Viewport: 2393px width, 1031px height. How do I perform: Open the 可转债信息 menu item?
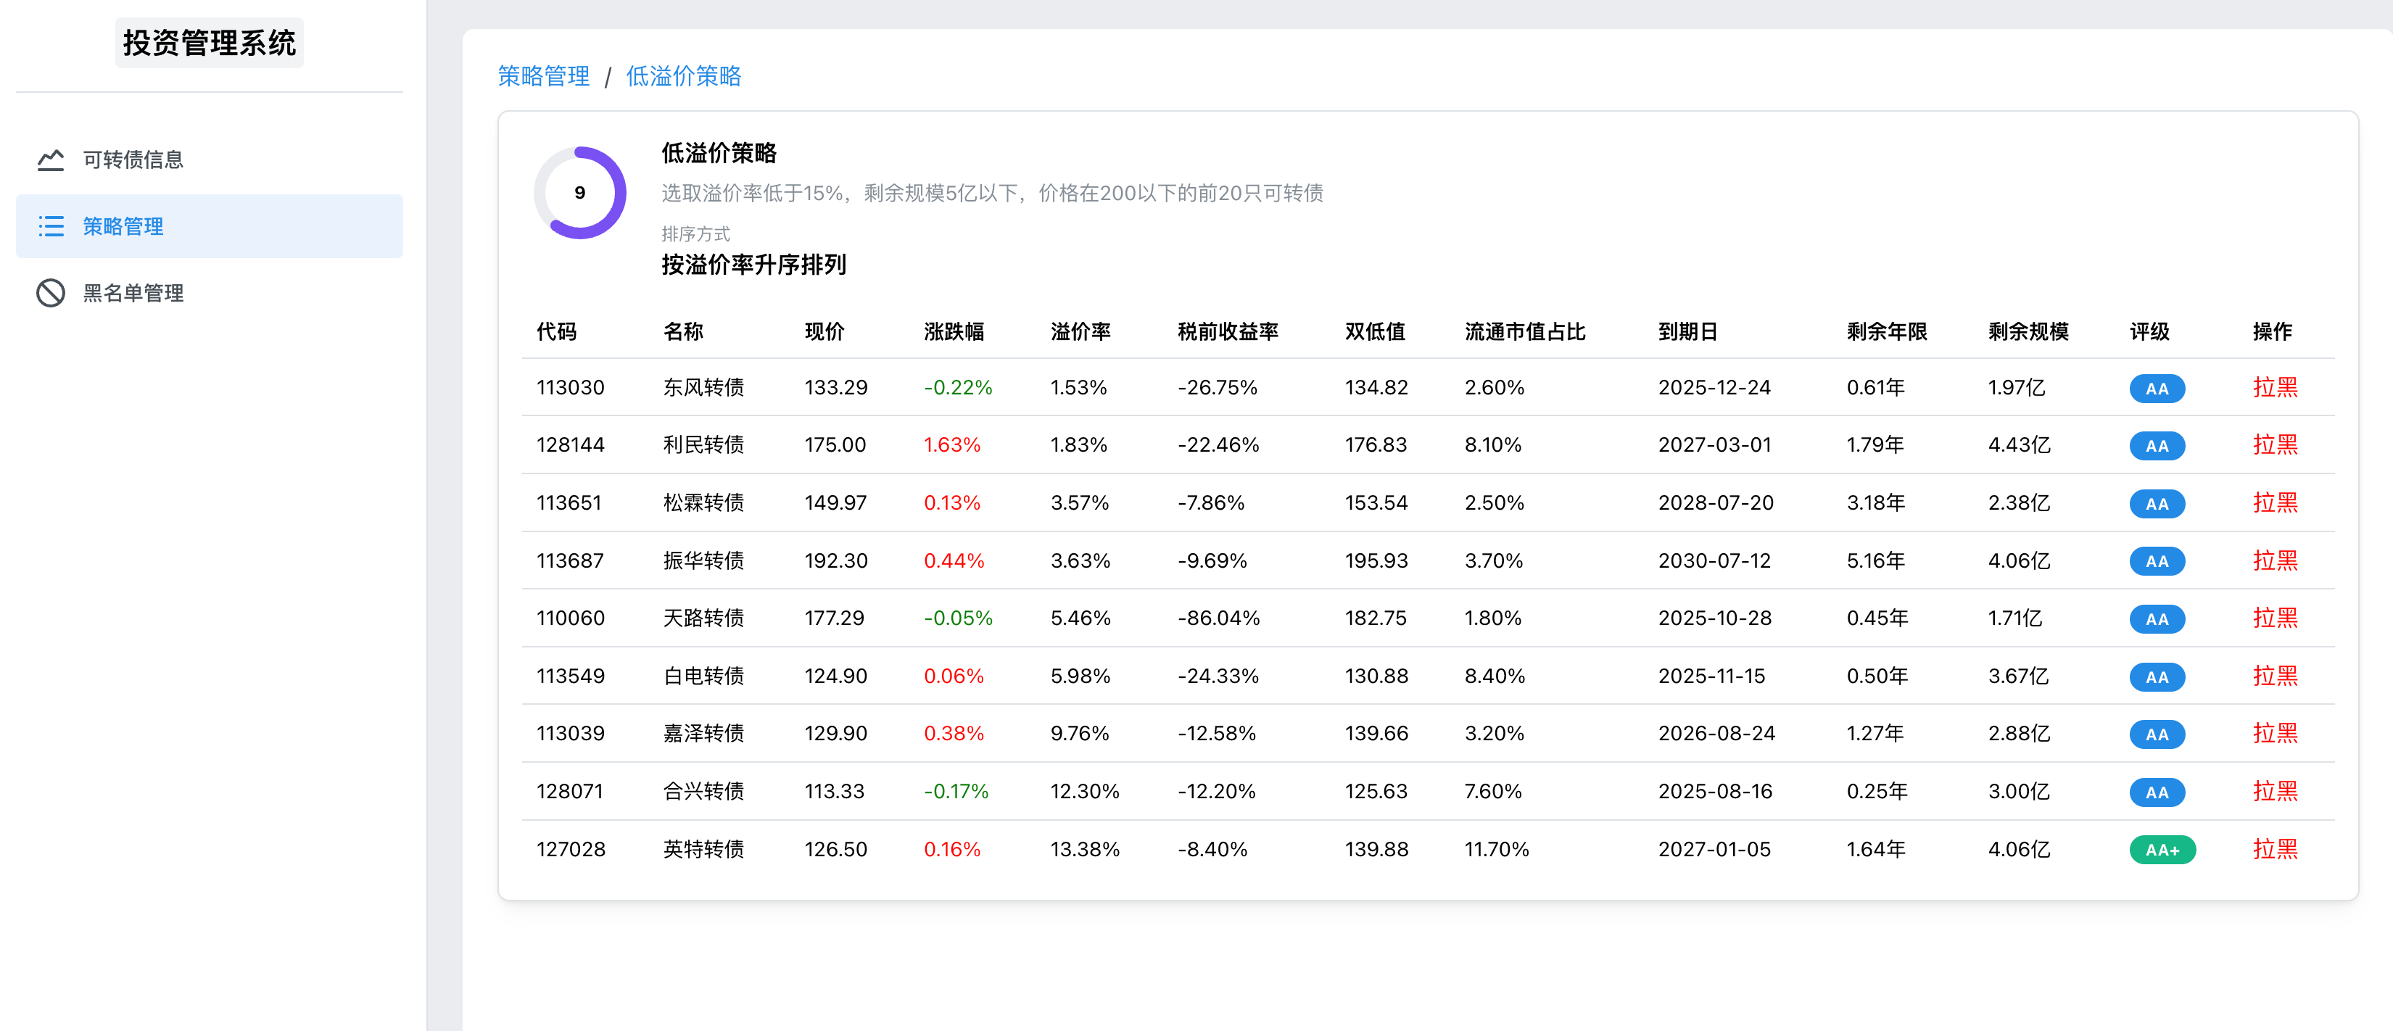[133, 160]
